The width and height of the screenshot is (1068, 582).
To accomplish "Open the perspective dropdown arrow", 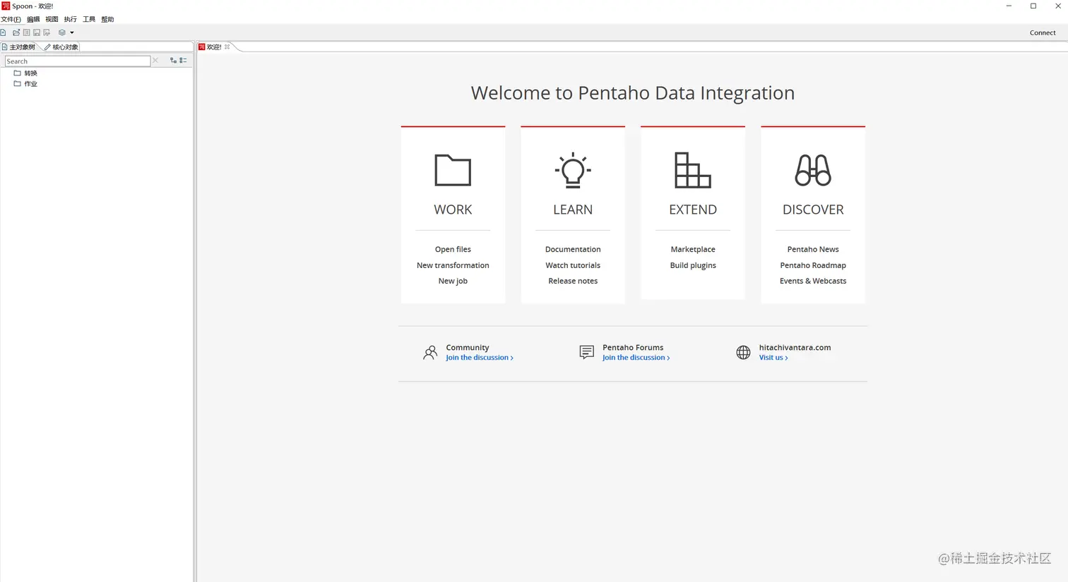I will click(x=71, y=32).
